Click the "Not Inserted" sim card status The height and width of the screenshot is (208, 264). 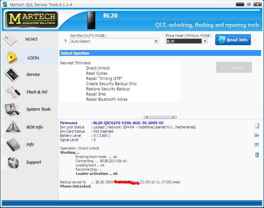(104, 131)
